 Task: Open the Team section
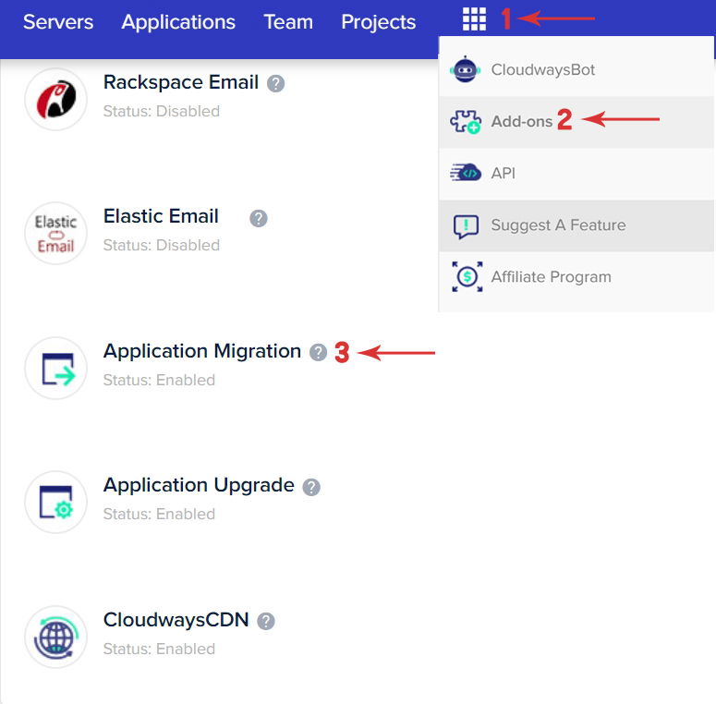(288, 22)
